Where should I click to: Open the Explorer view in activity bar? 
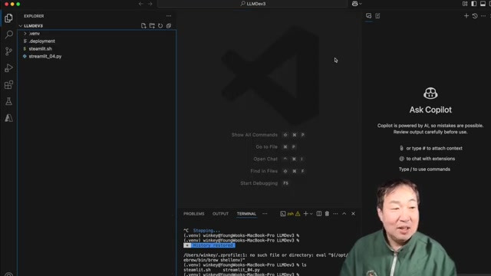pos(8,18)
